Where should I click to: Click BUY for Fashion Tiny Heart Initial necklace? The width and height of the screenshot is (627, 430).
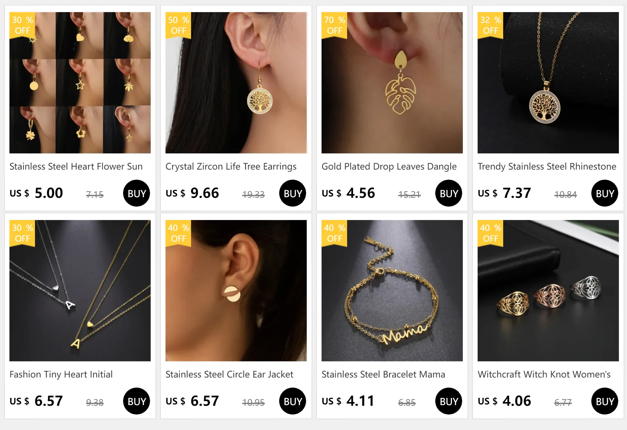(137, 401)
